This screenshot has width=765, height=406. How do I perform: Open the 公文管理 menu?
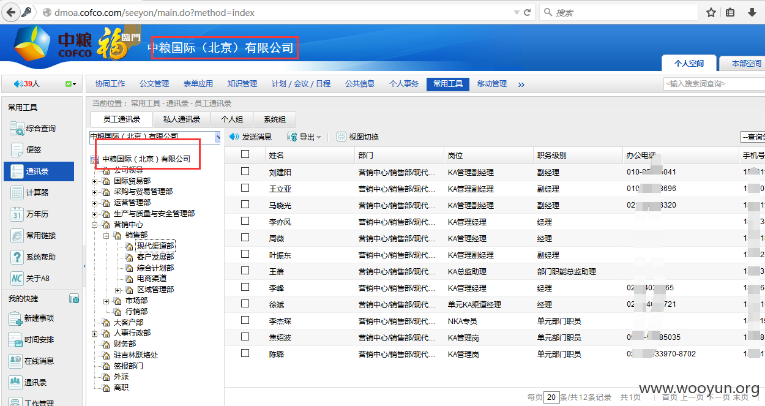click(x=154, y=84)
